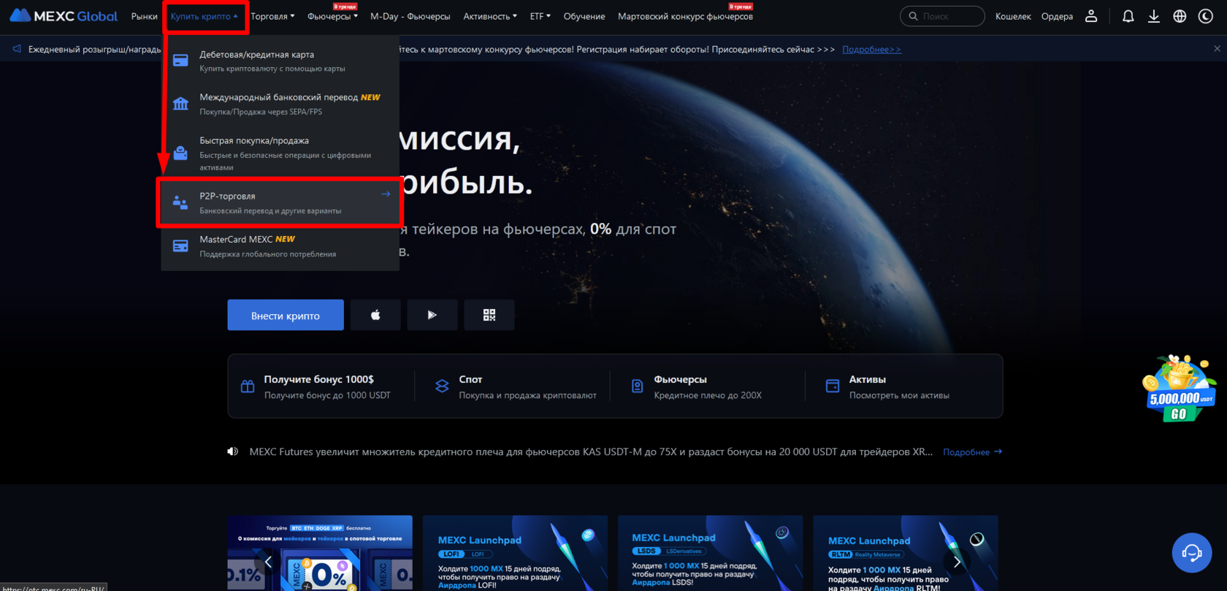Select Международный банковский перевод entry
Viewport: 1227px width, 591px height.
tap(280, 104)
